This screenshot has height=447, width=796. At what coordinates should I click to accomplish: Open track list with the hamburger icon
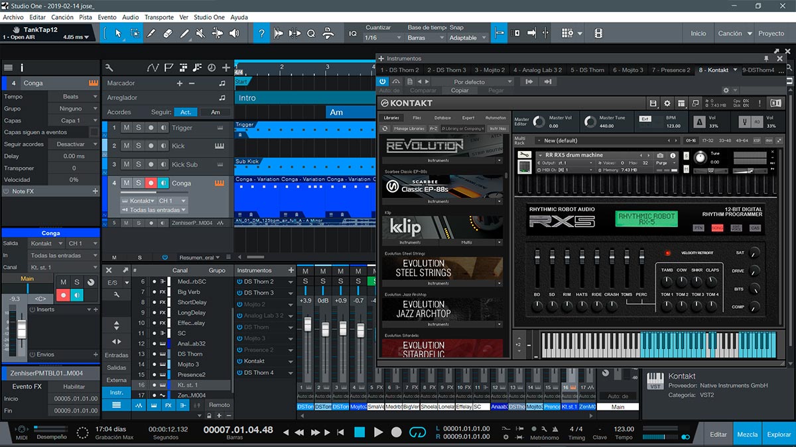(x=8, y=67)
